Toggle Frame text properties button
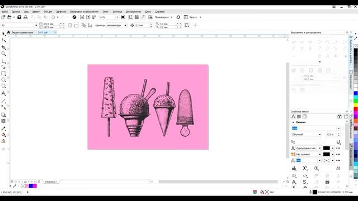Viewport: 358px width, 201px height. click(x=304, y=117)
